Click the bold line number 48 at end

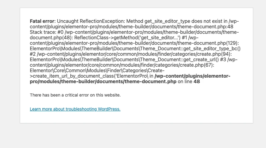coord(197,82)
